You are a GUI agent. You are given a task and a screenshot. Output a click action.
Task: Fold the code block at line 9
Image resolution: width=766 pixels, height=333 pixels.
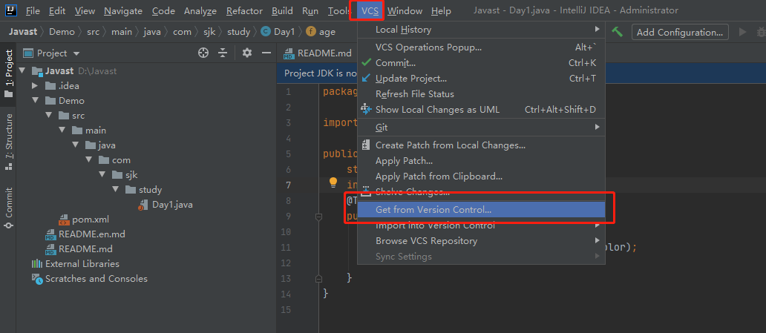coord(318,217)
